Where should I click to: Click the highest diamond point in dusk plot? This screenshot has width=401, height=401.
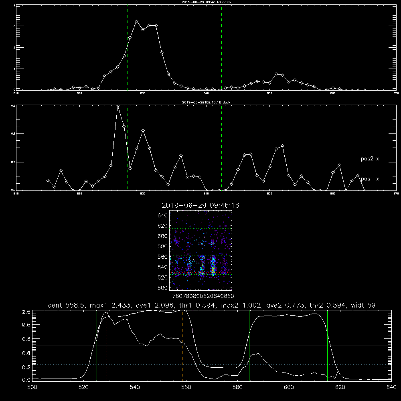(117, 106)
